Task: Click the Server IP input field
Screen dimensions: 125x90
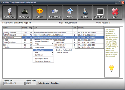Action: pyautogui.click(x=14, y=83)
